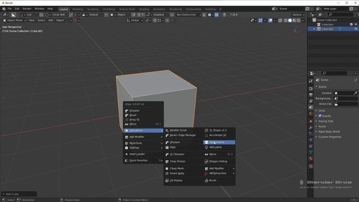The height and width of the screenshot is (202, 359).
Task: Open the Render properties tab icon
Action: click(311, 89)
